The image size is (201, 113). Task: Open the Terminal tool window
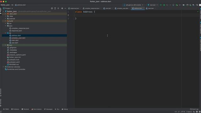click(x=25, y=109)
